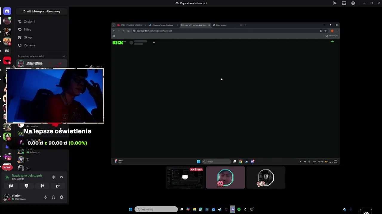Viewport: 382px width, 214px height.
Task: Open soundboard in voice panel
Action: click(x=58, y=186)
